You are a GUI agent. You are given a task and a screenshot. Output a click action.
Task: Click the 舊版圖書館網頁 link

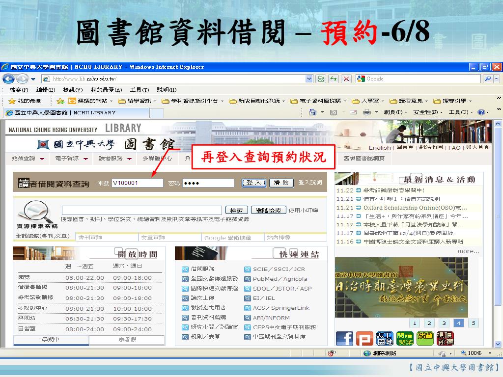click(x=364, y=159)
